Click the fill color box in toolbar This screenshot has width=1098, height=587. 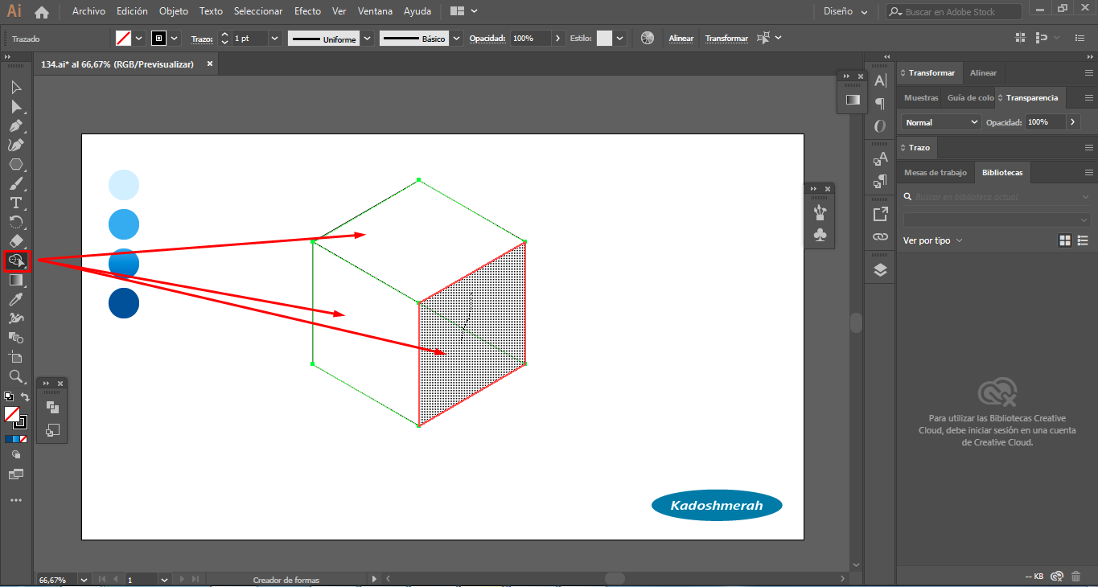click(x=12, y=414)
